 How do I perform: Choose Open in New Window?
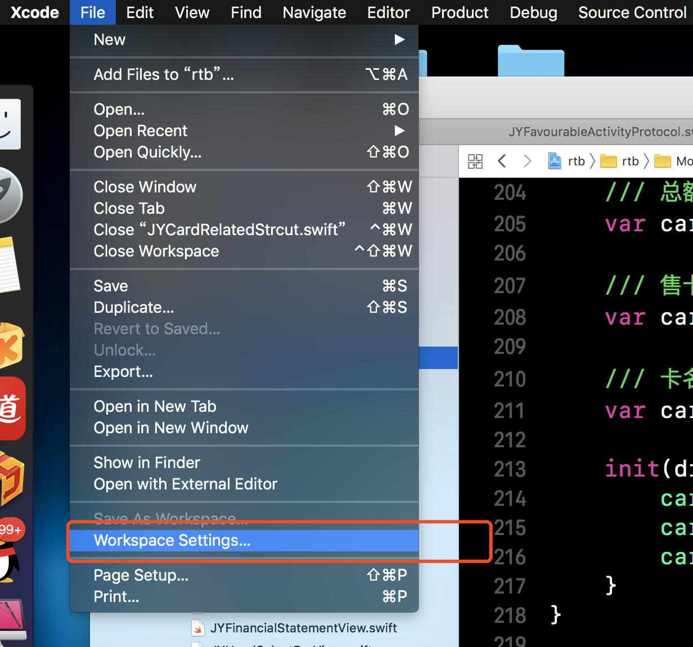(x=244, y=428)
